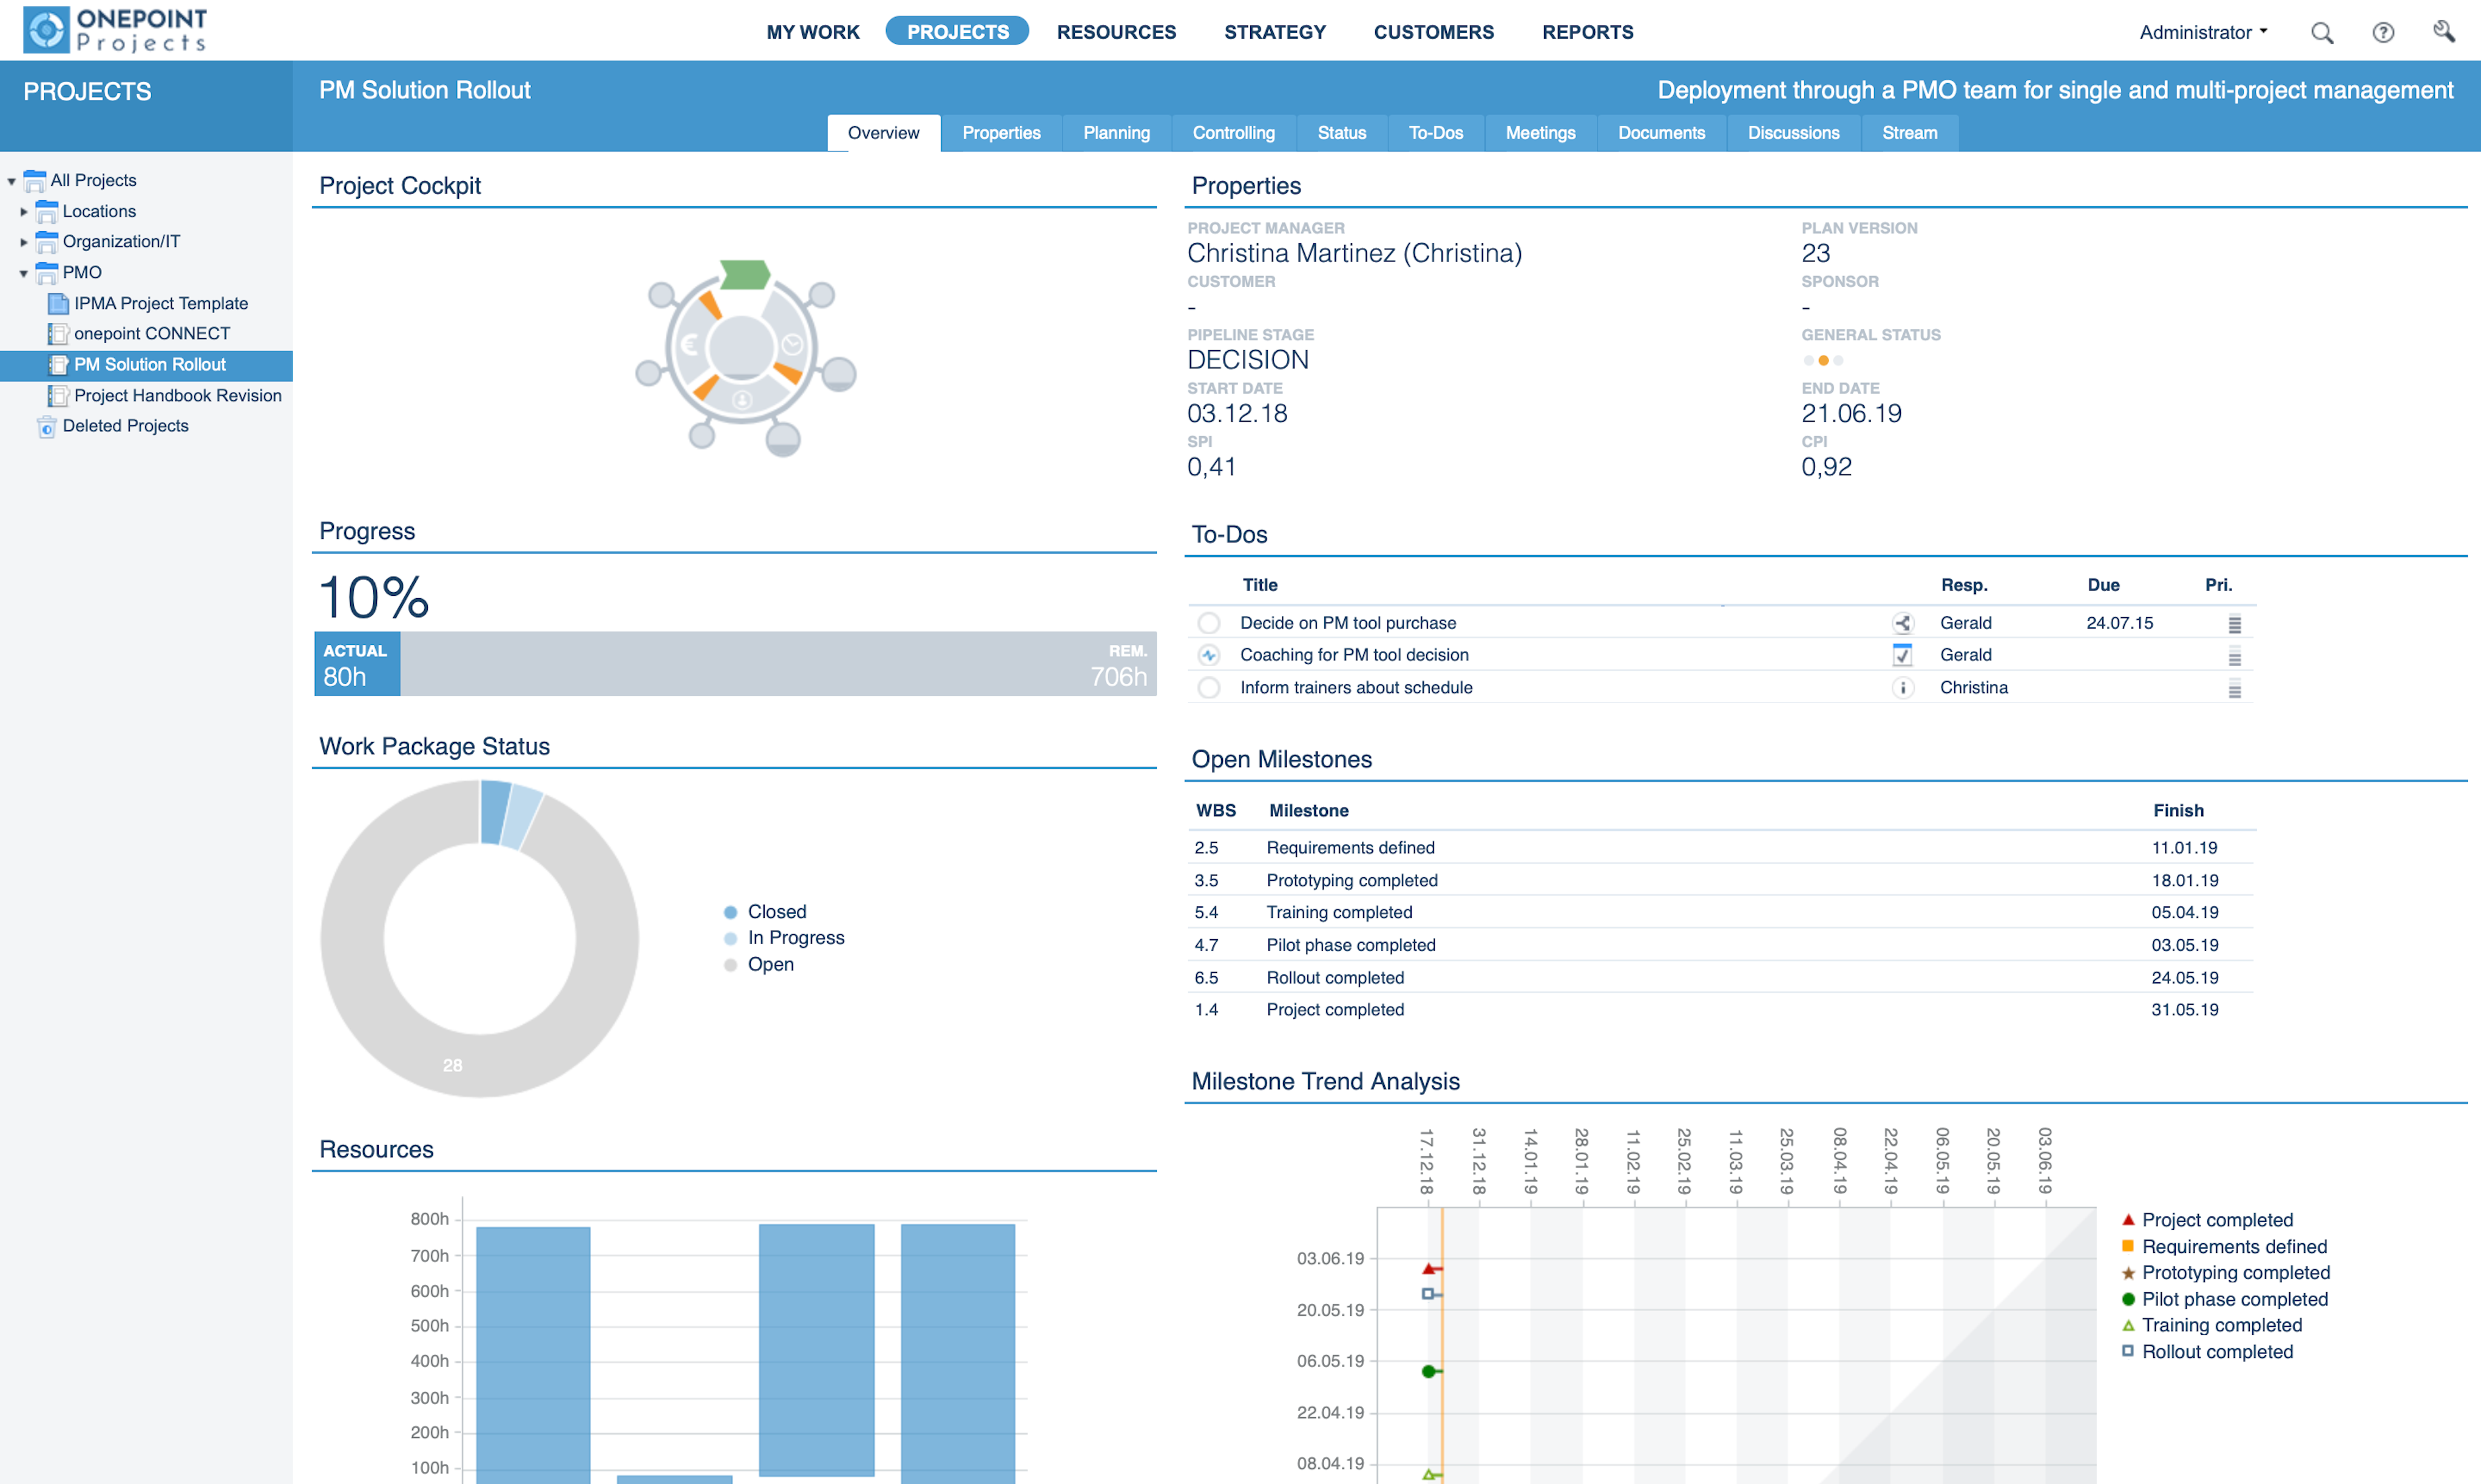2481x1484 pixels.
Task: Expand the Locations folder
Action: click(24, 211)
